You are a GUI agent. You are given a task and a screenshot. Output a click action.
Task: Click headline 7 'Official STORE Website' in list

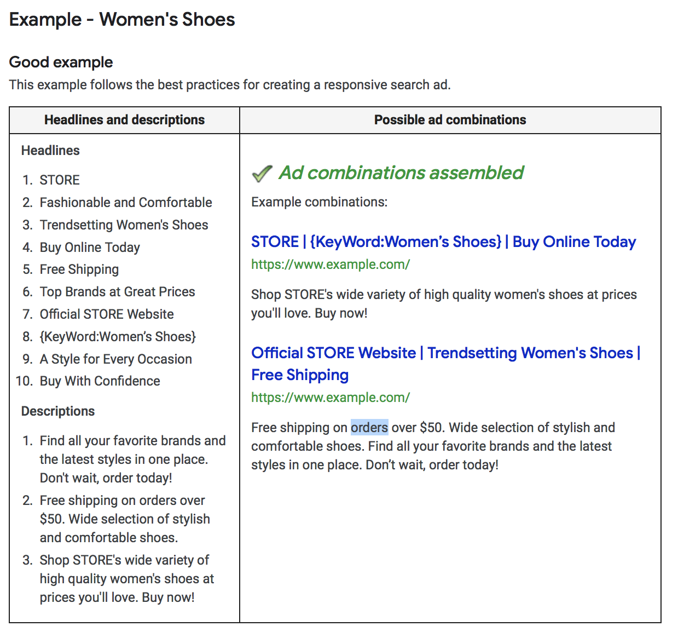coord(107,314)
